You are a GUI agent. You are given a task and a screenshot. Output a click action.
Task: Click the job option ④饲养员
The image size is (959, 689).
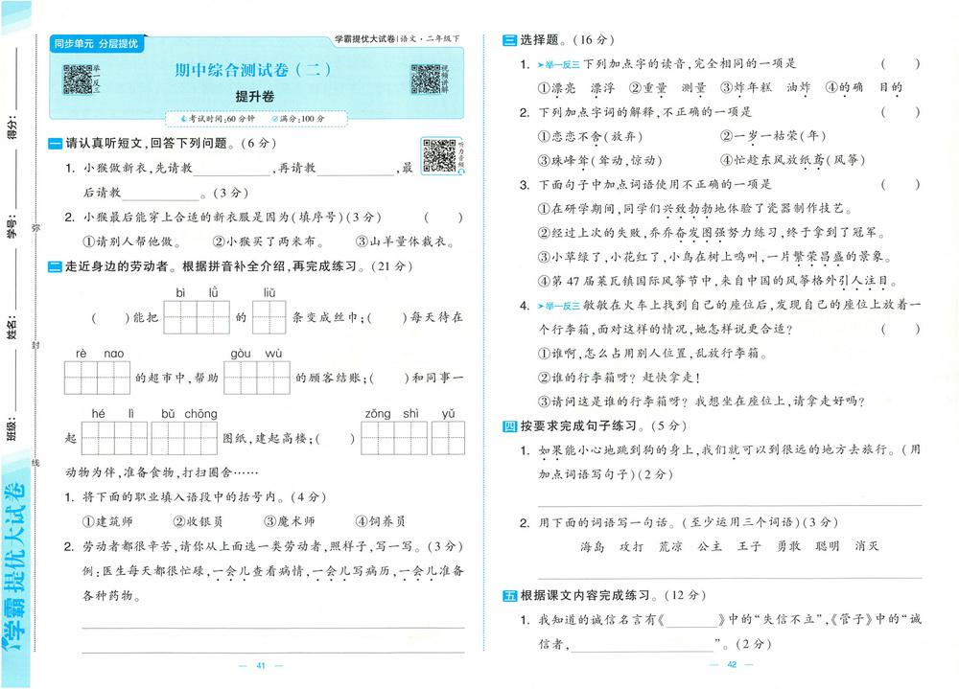(x=380, y=521)
